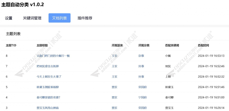
Task: Click the 主题TID column header
Action: point(11,45)
